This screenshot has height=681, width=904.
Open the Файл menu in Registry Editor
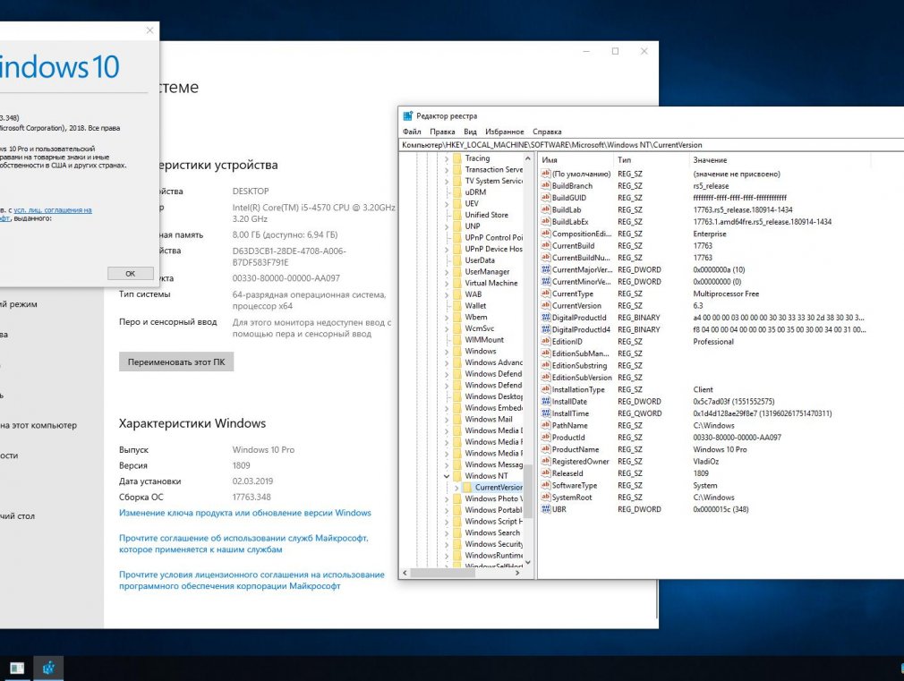412,132
